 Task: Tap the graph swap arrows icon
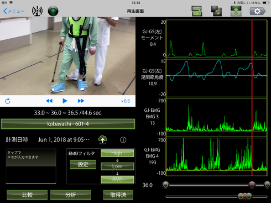[x=236, y=11]
